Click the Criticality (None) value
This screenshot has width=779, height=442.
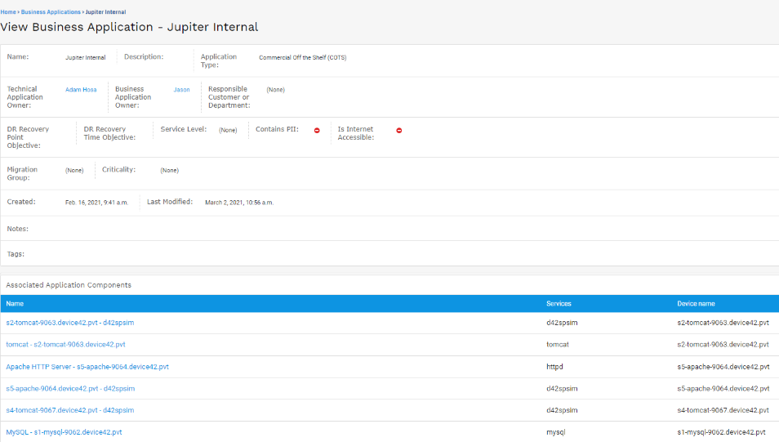coord(169,171)
